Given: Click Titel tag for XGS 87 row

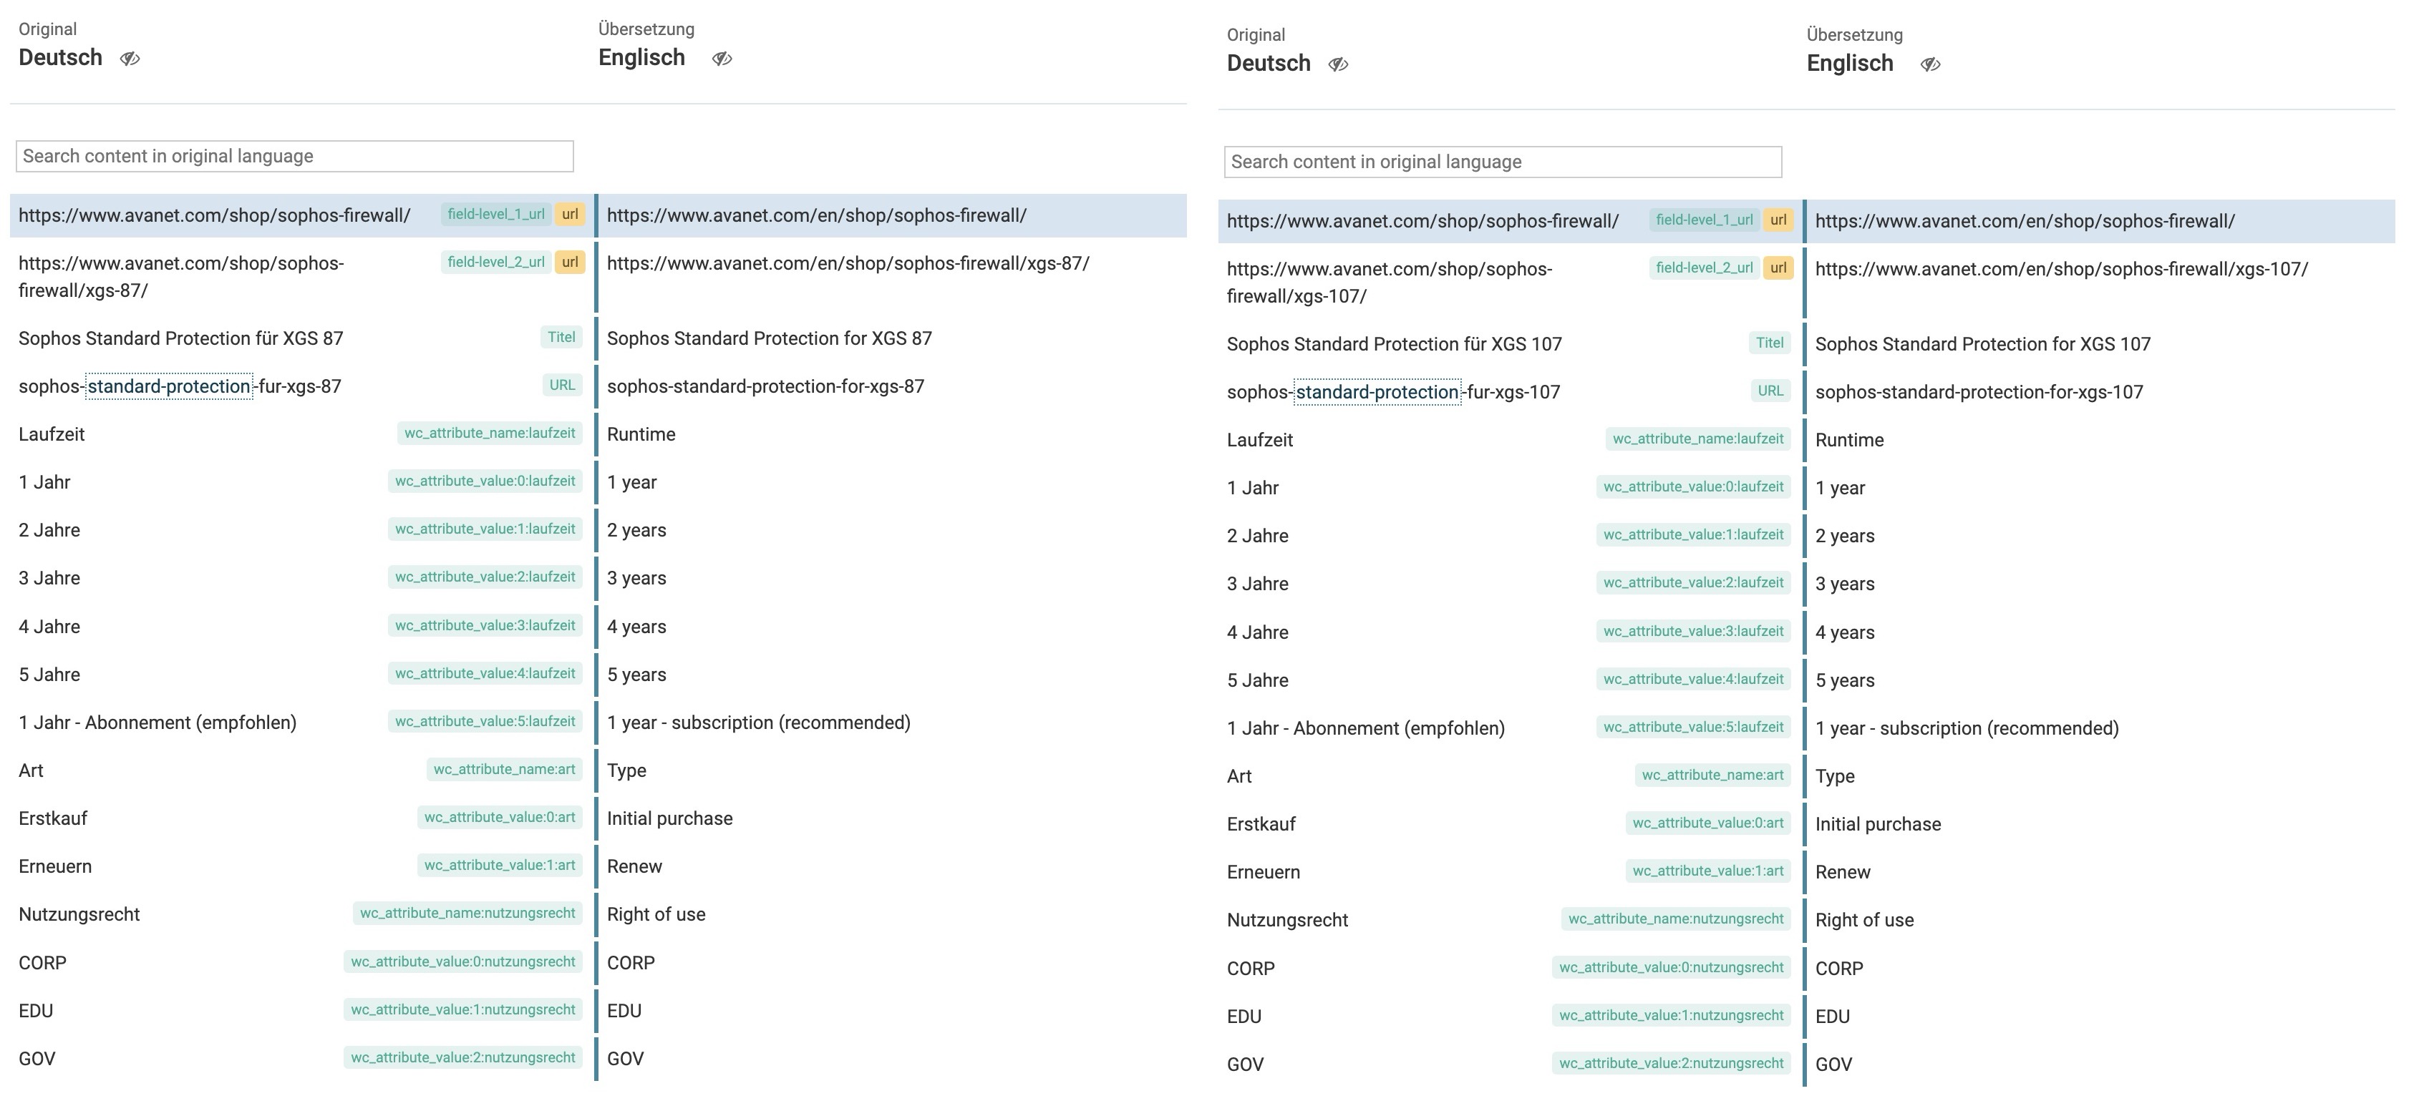Looking at the screenshot, I should click(x=561, y=337).
